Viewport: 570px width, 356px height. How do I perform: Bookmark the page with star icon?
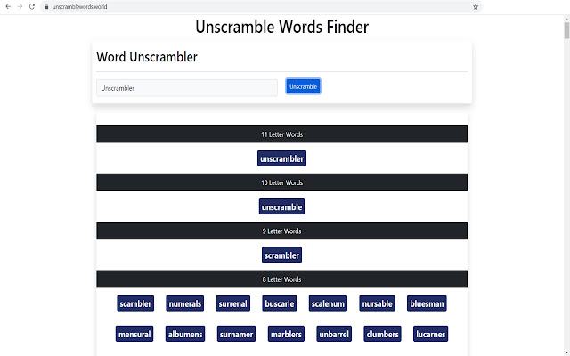point(476,6)
